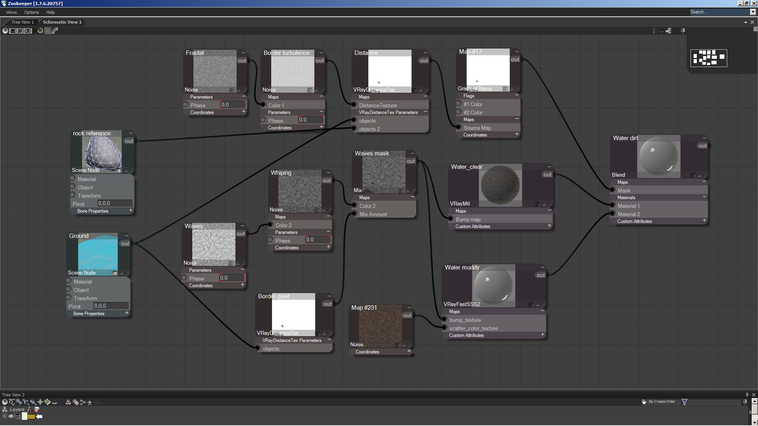Click the biped figure icon in Tree View 2
Screen dimensions: 758x426
point(90,402)
